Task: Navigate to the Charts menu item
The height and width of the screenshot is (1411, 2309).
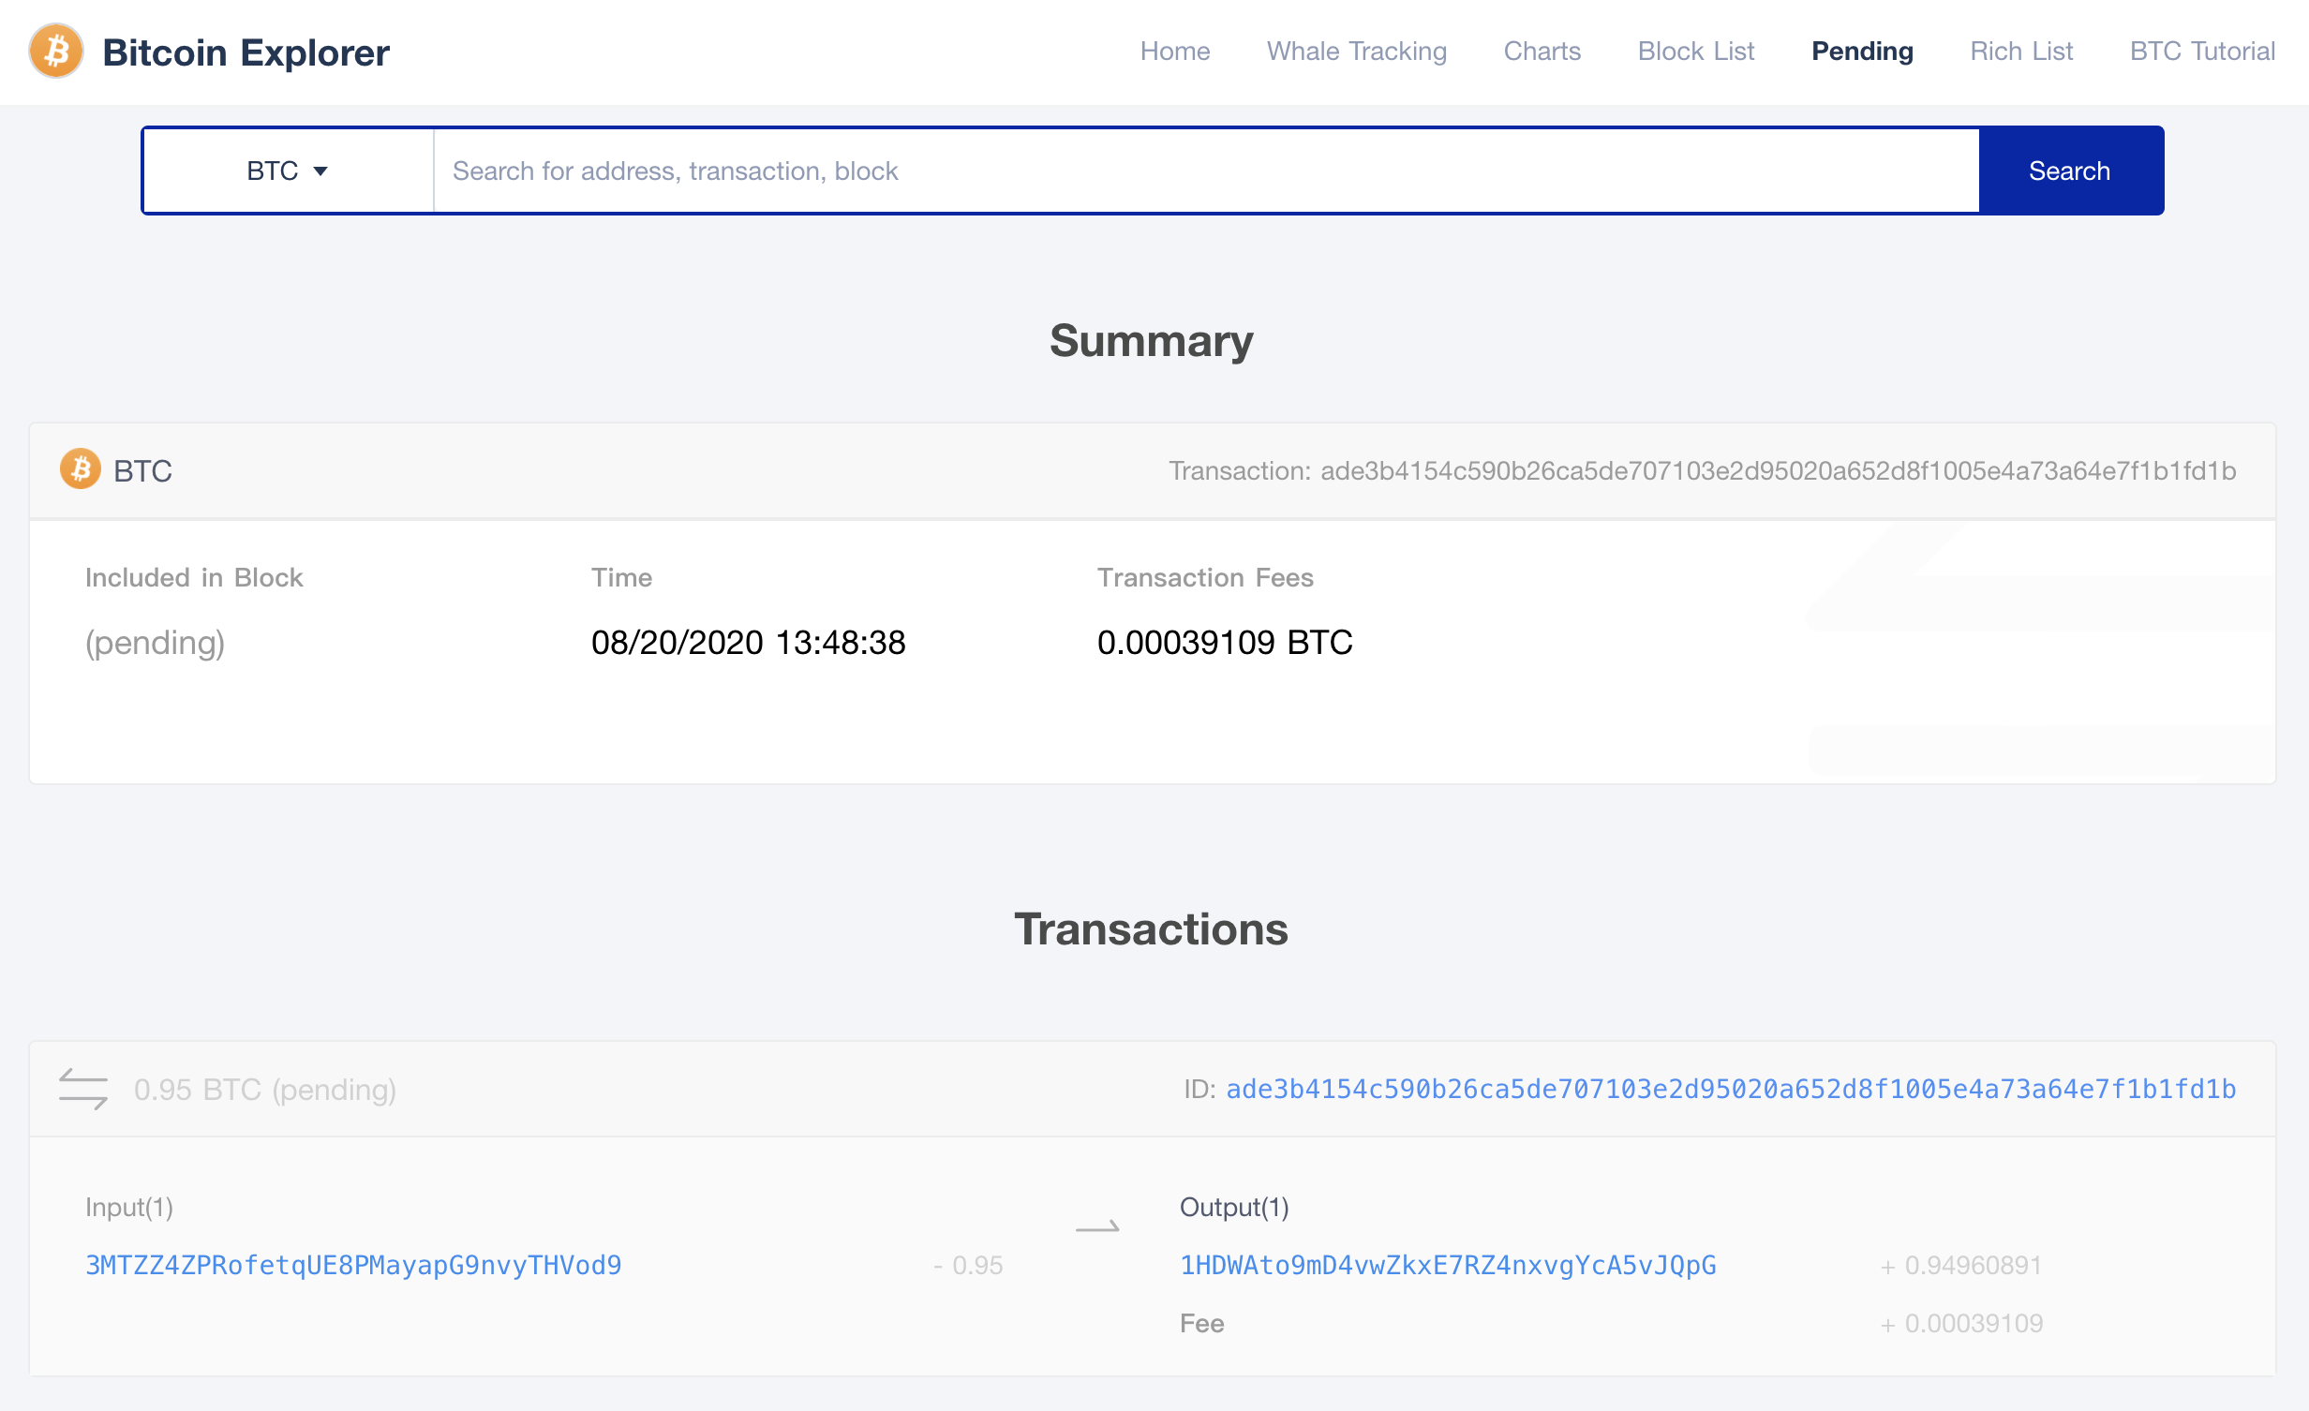Action: [1541, 52]
